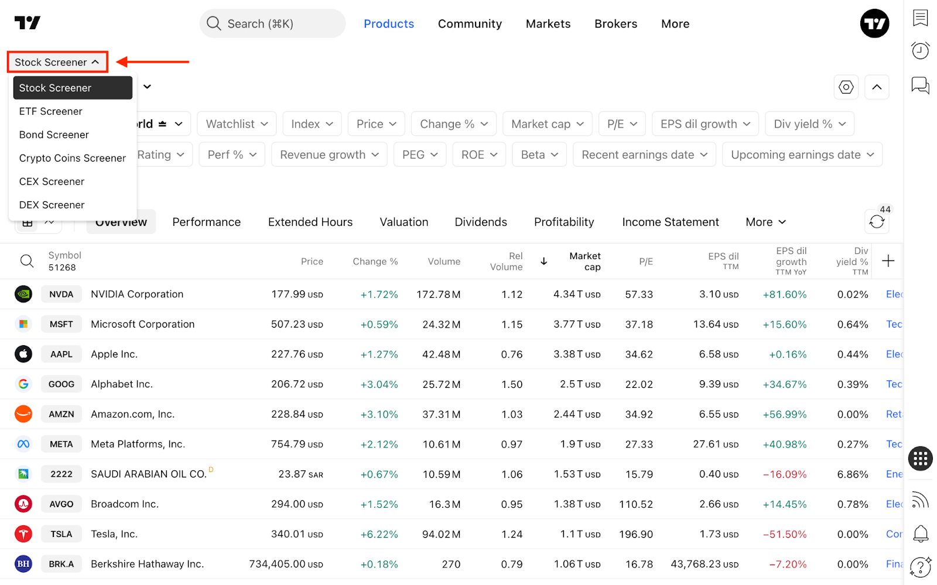Click the symbol search magnifier icon
Screen dimensions: 937x585
click(27, 261)
